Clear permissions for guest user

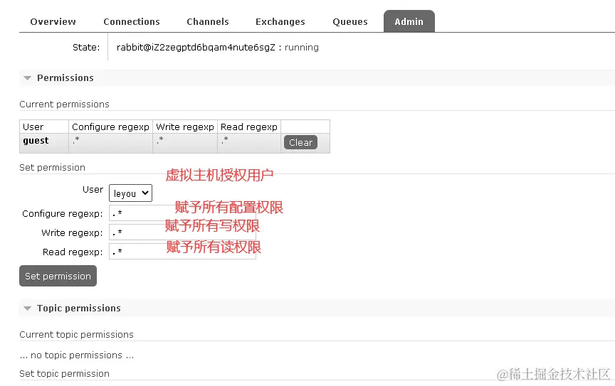[300, 143]
